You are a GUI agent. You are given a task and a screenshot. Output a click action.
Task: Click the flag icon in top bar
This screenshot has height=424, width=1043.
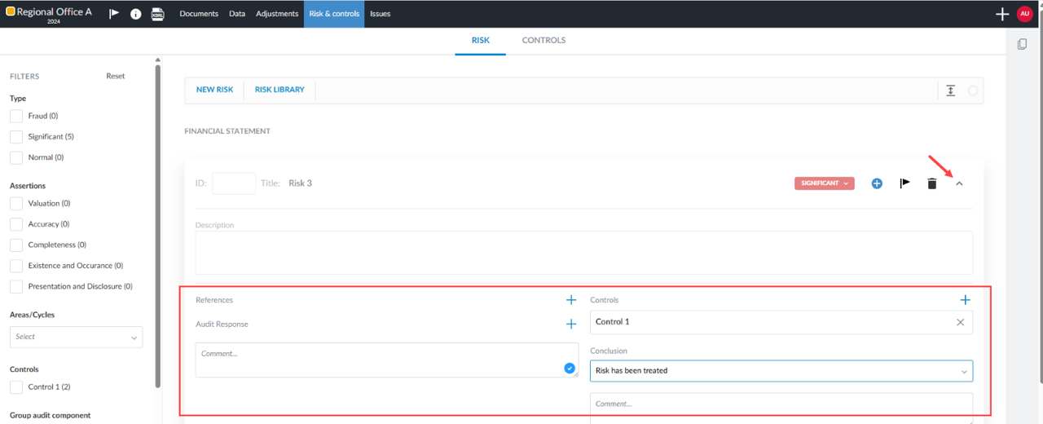coord(114,14)
